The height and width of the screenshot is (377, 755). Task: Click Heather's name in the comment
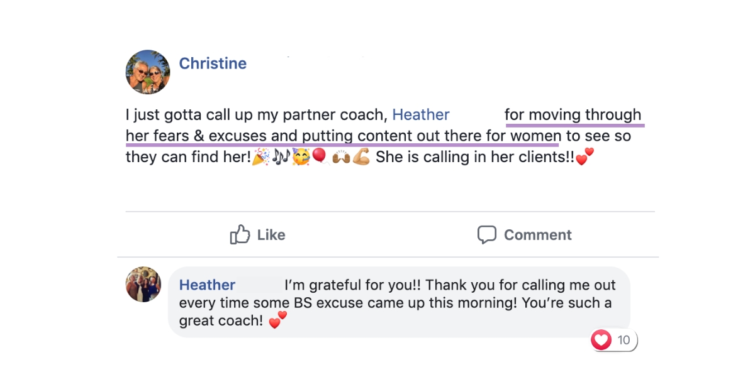pyautogui.click(x=207, y=285)
